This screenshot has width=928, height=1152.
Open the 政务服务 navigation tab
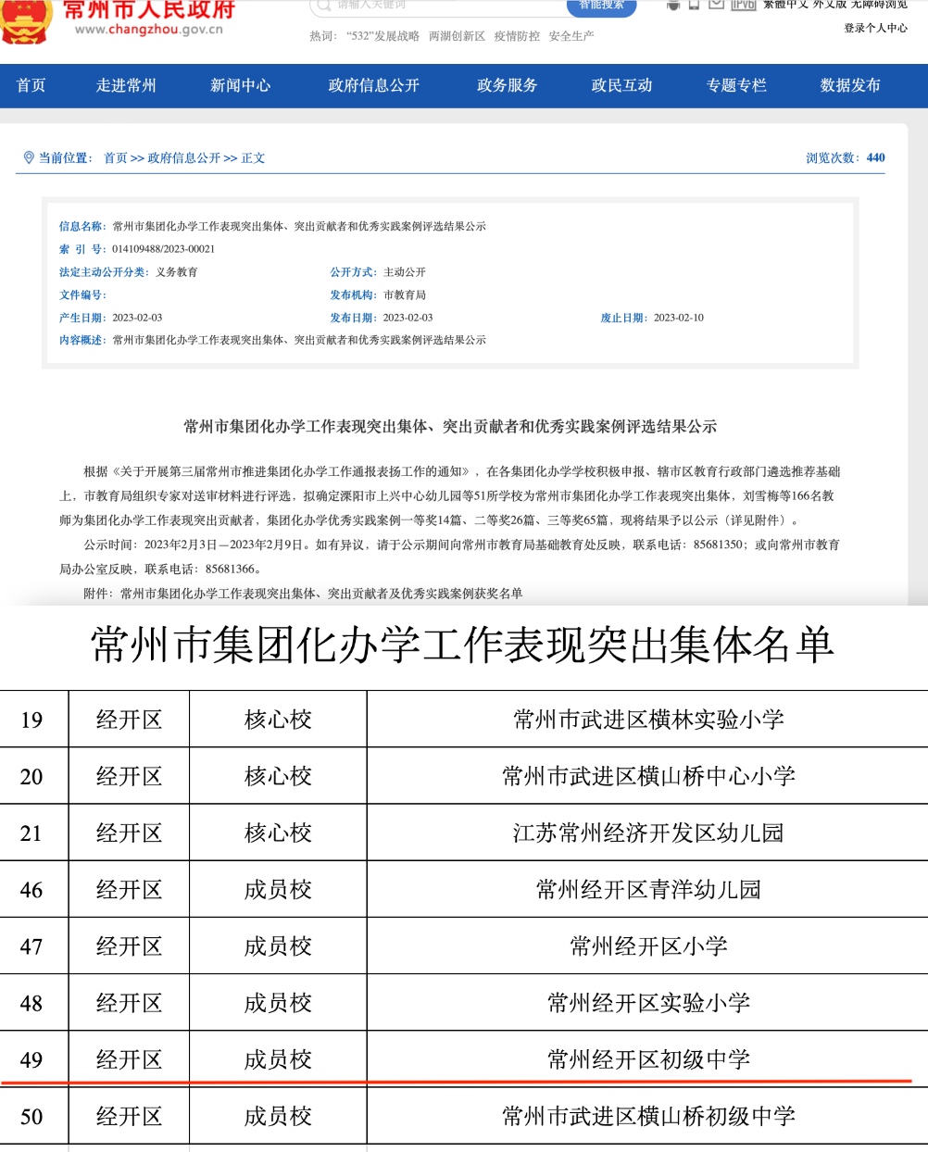point(508,85)
